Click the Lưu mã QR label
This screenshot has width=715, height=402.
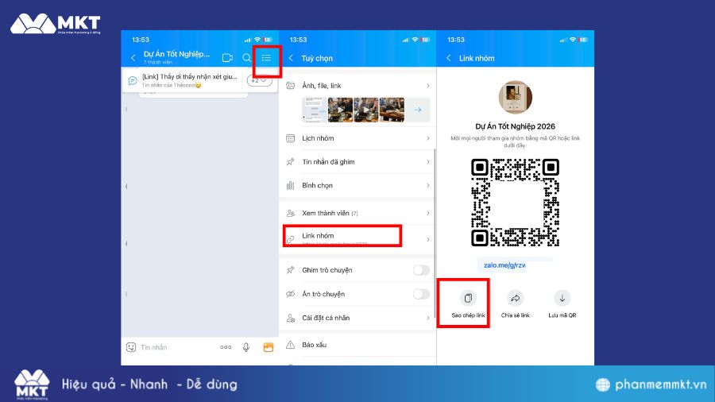point(562,315)
